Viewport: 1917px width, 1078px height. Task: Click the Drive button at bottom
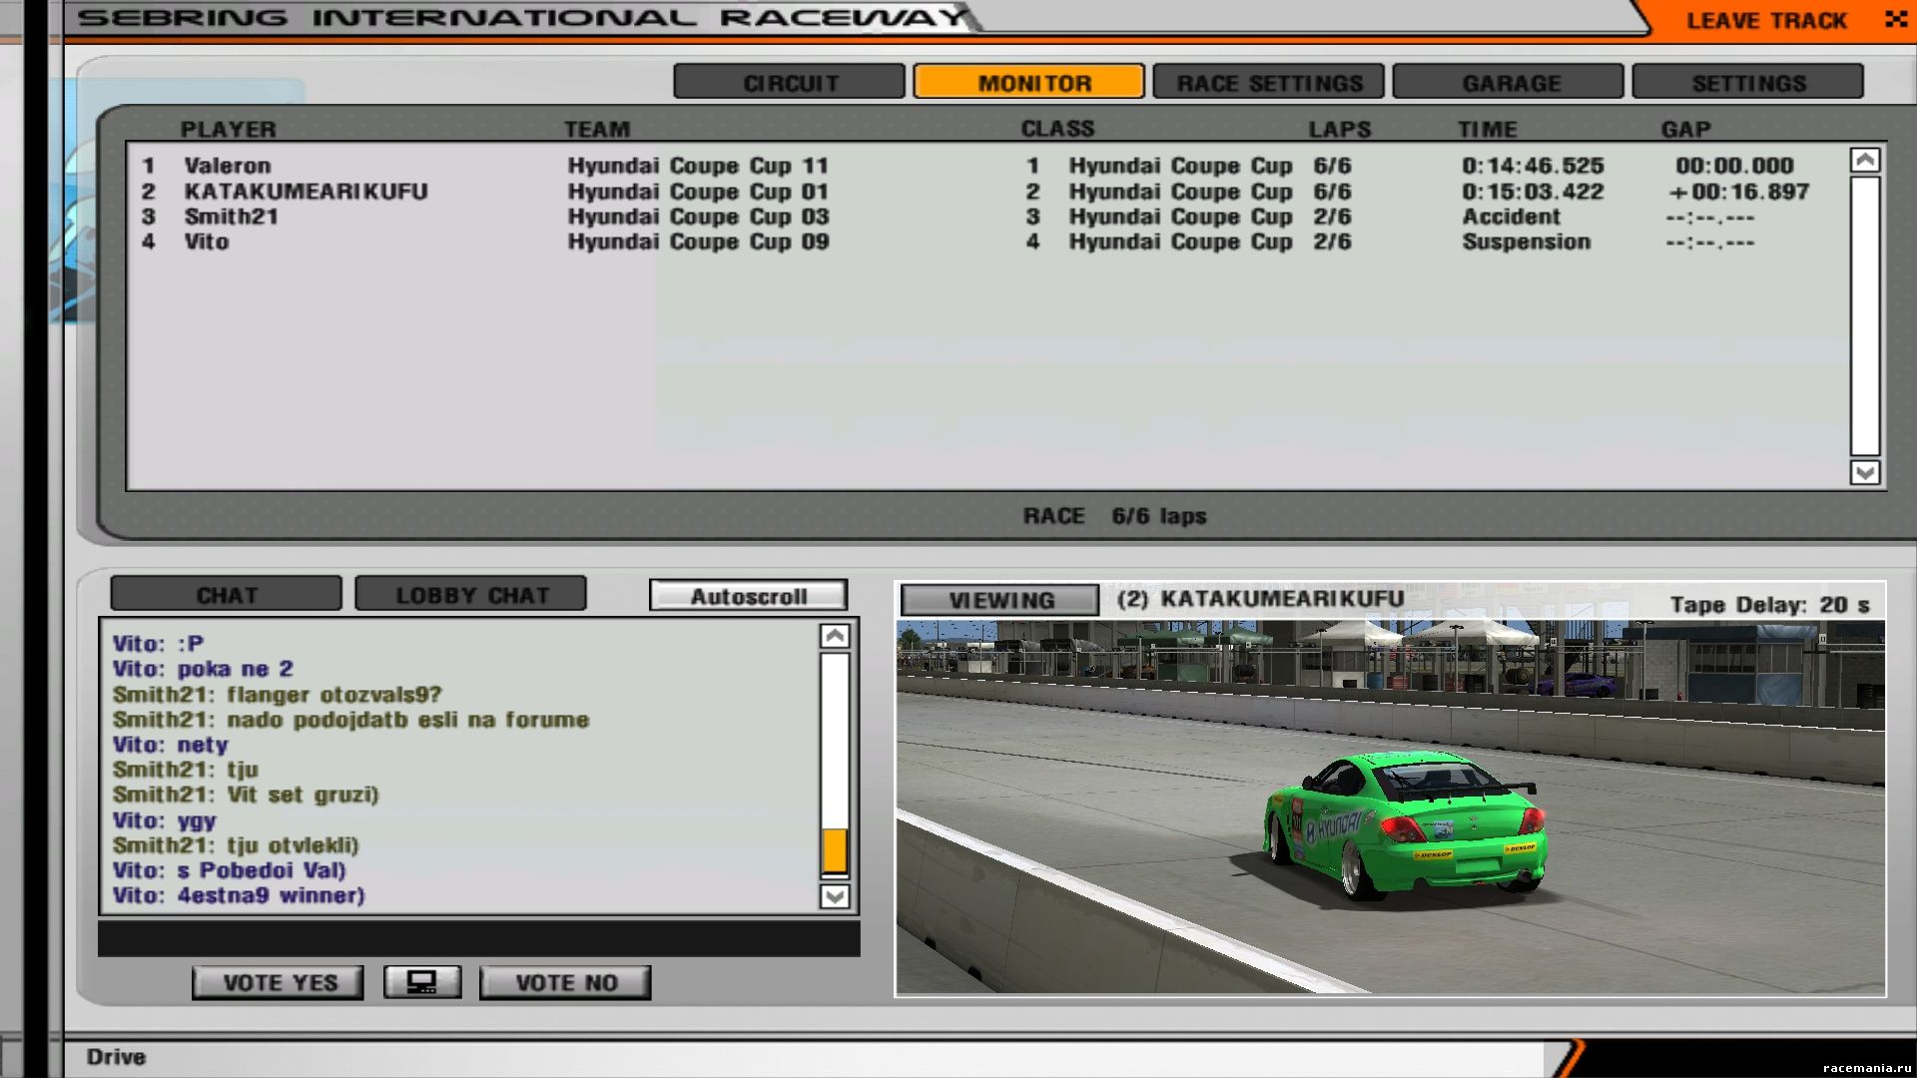(116, 1056)
